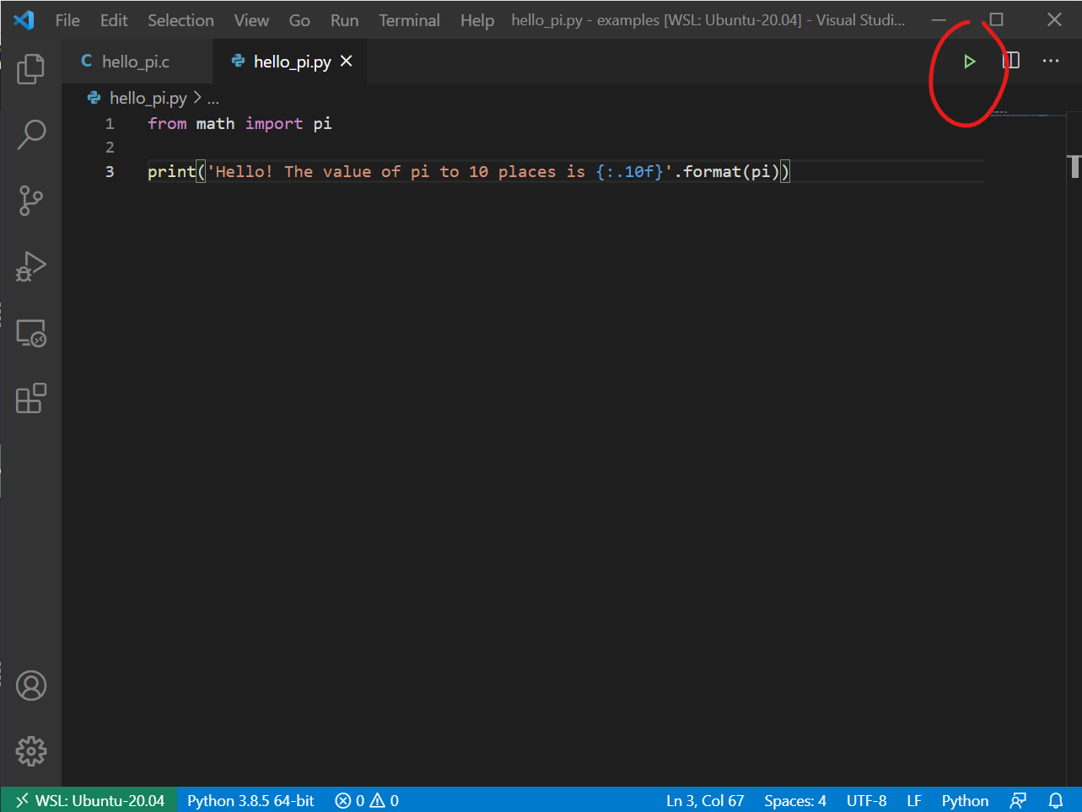This screenshot has height=812, width=1082.
Task: Close the hello_pi.py tab
Action: click(x=347, y=62)
